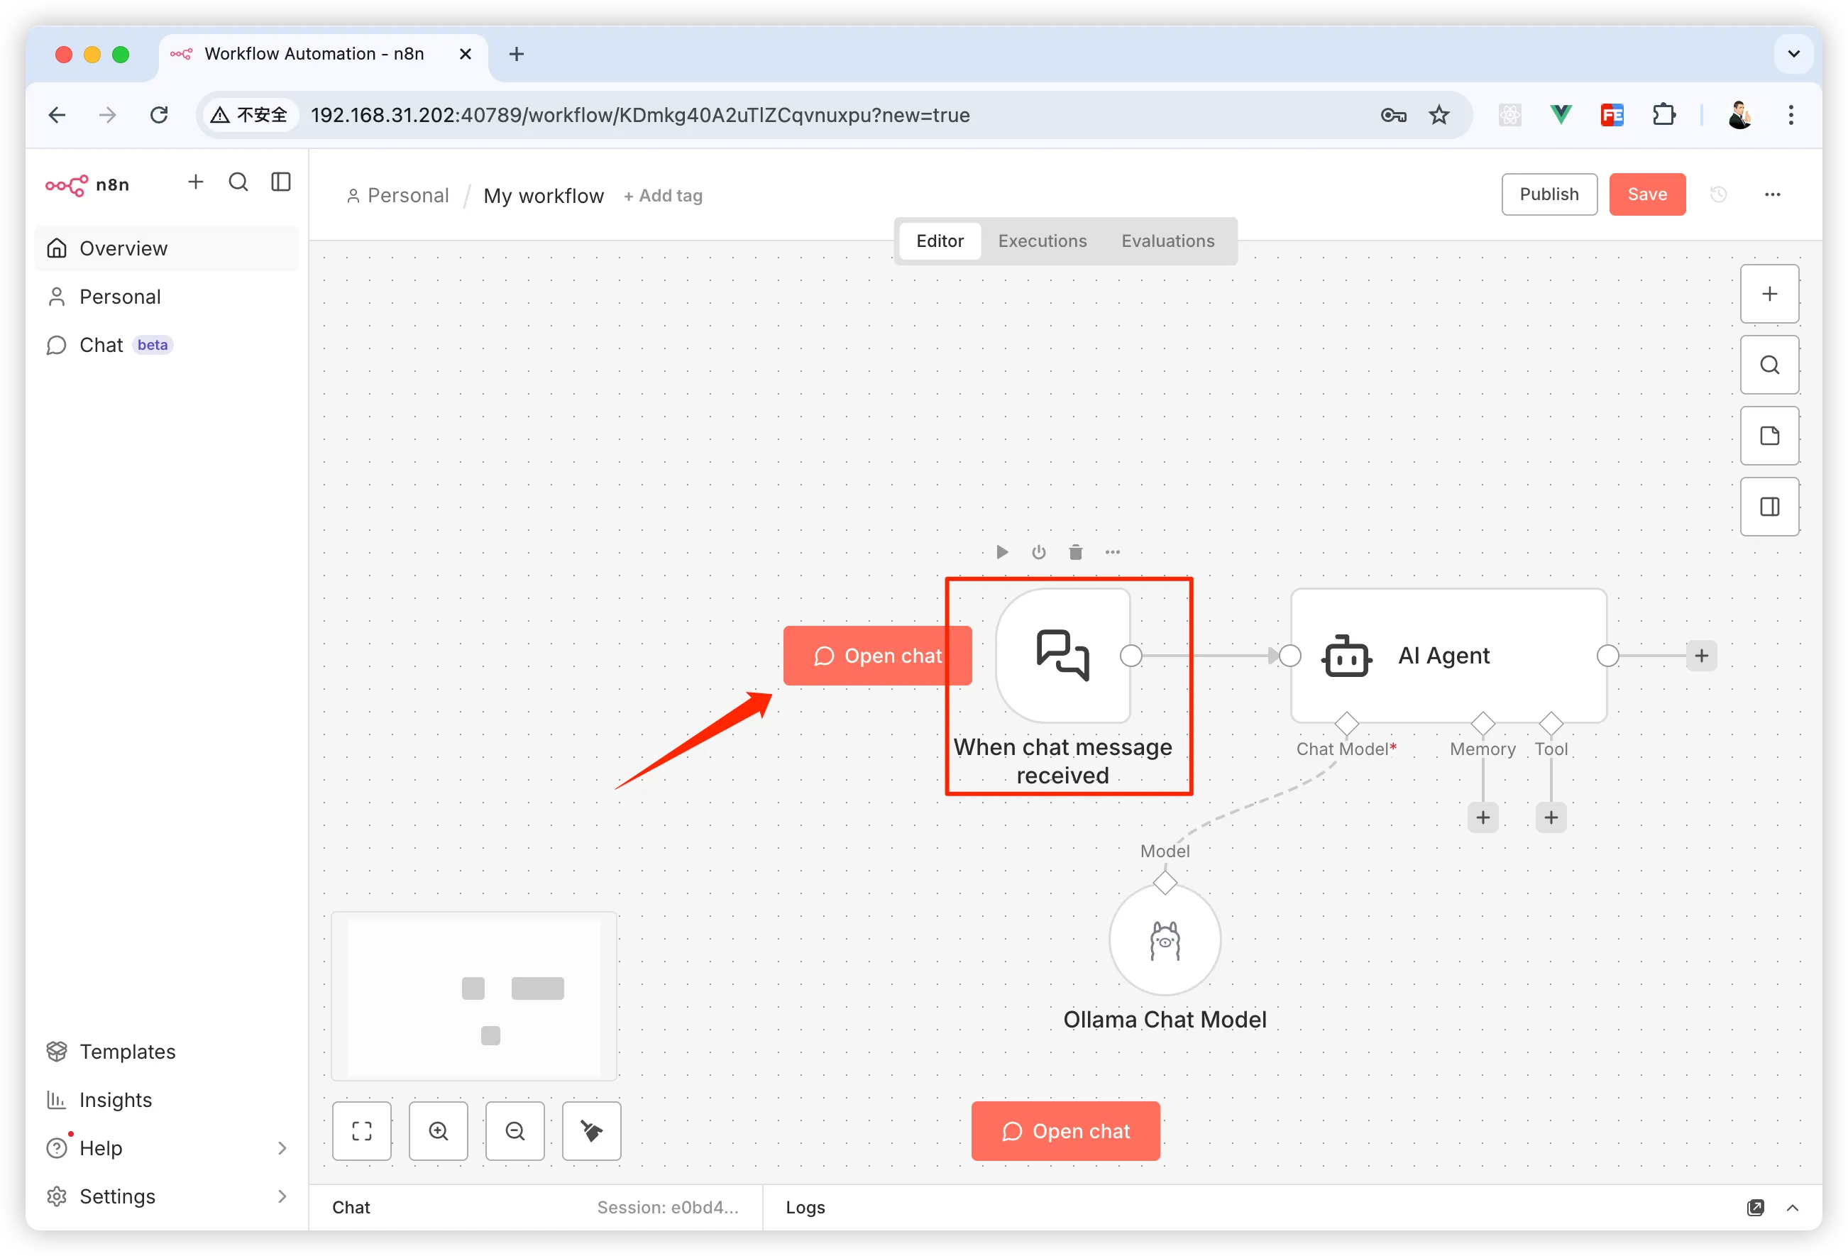Open the password manager key icon
Image resolution: width=1848 pixels, height=1256 pixels.
(1393, 115)
